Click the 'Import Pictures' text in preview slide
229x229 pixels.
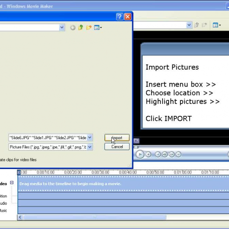pos(172,67)
